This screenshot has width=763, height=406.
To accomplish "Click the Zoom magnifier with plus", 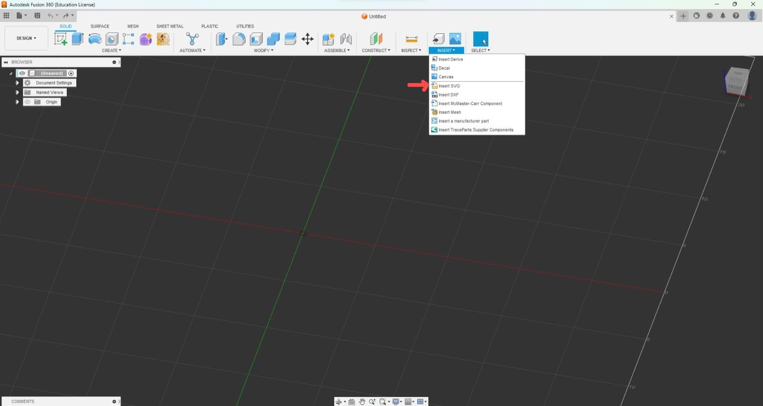I will 372,402.
